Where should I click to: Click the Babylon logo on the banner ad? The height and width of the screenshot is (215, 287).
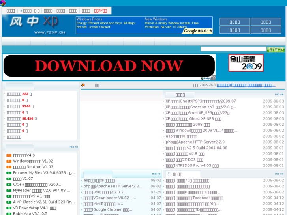click(x=206, y=79)
